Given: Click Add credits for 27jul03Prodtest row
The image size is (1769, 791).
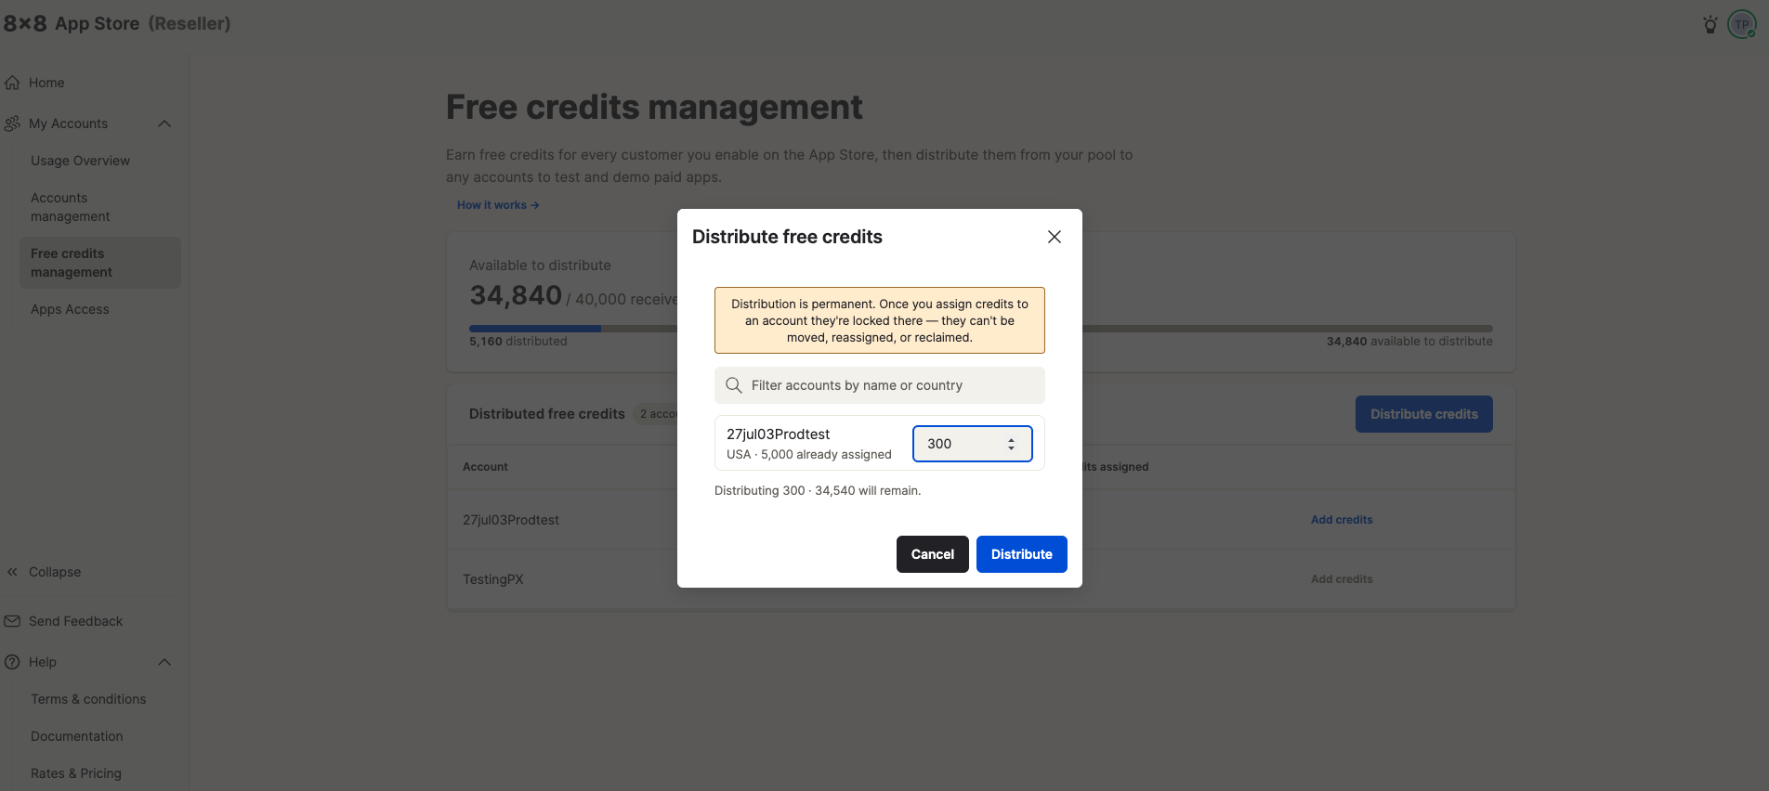Looking at the screenshot, I should point(1342,520).
